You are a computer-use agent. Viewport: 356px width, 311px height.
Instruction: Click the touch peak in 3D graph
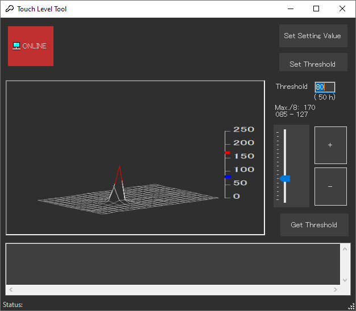(x=119, y=169)
